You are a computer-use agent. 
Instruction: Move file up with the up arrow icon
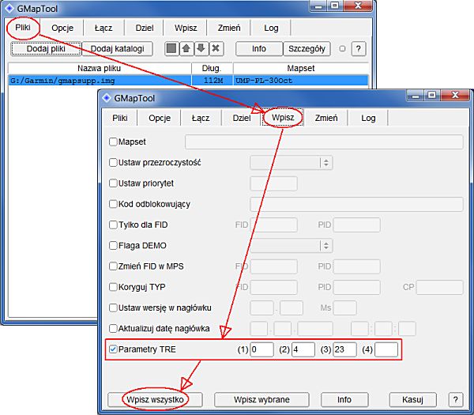[186, 49]
